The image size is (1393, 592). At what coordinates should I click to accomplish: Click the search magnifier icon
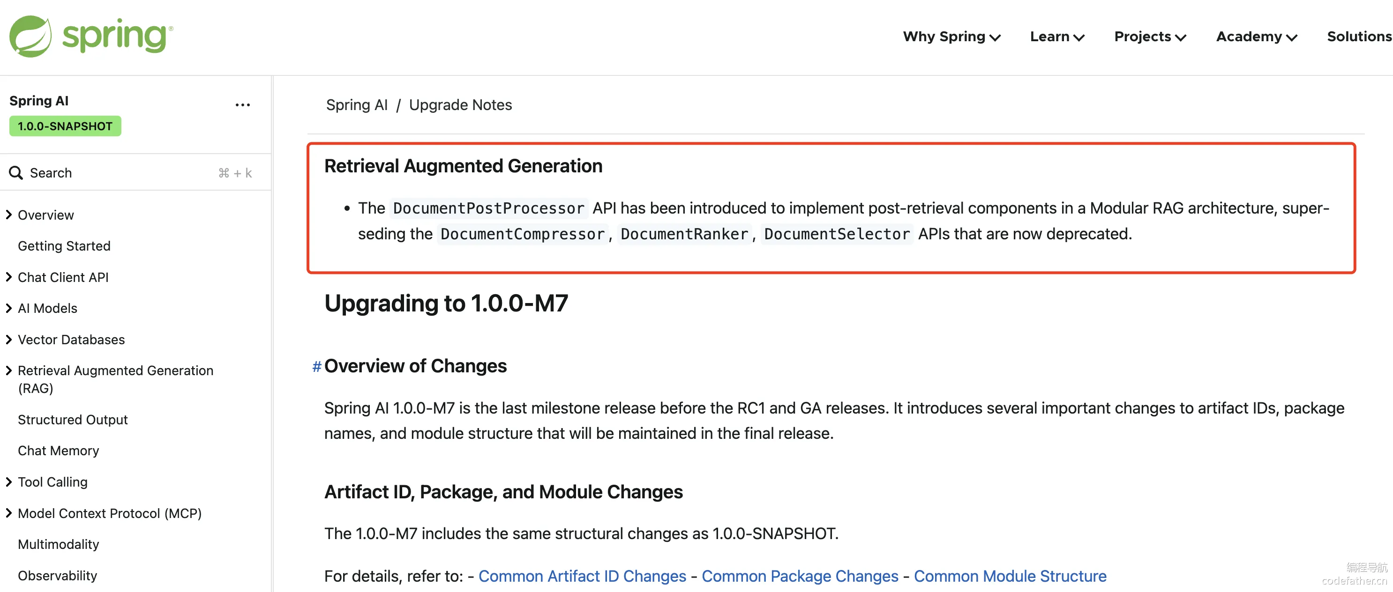tap(16, 173)
